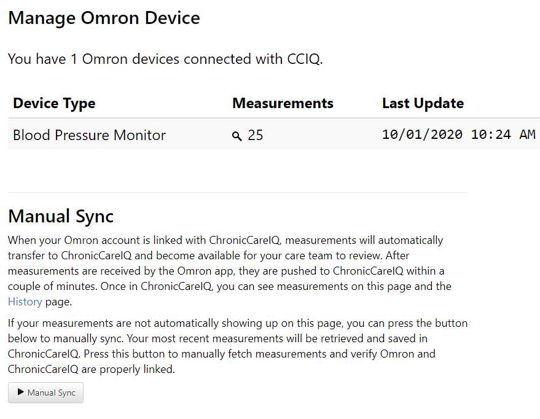Viewport: 540px width, 419px height.
Task: Click the Device Type column header
Action: click(x=54, y=103)
